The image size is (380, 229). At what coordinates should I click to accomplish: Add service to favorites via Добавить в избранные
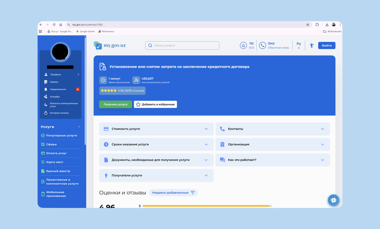point(155,105)
